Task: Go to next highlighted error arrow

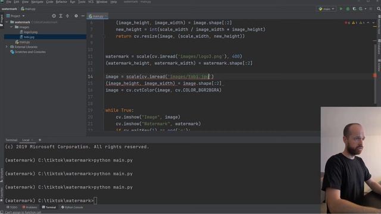Action: [x=373, y=23]
